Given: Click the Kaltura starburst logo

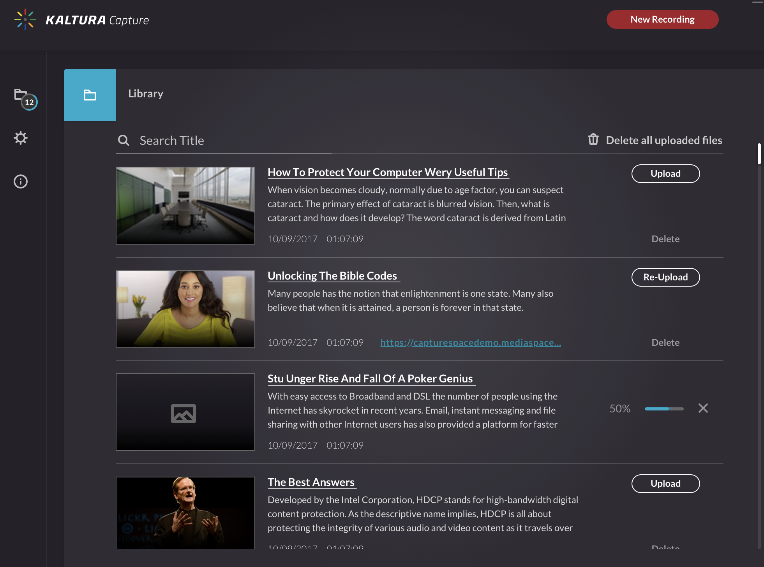Looking at the screenshot, I should click(25, 19).
